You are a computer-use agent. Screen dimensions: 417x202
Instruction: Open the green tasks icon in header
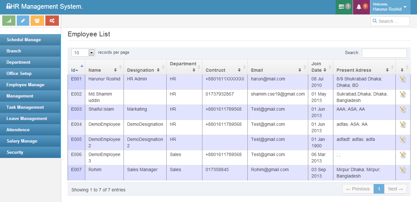pyautogui.click(x=344, y=7)
